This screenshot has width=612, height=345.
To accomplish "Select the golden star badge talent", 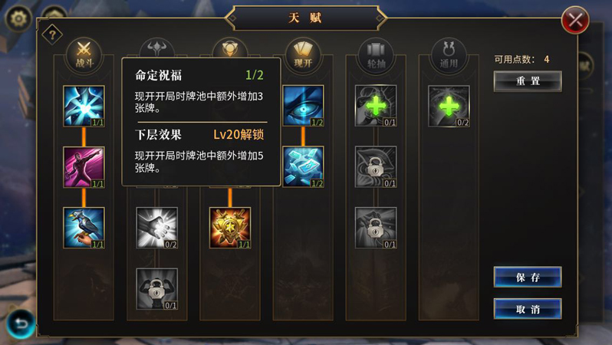I will pyautogui.click(x=230, y=228).
